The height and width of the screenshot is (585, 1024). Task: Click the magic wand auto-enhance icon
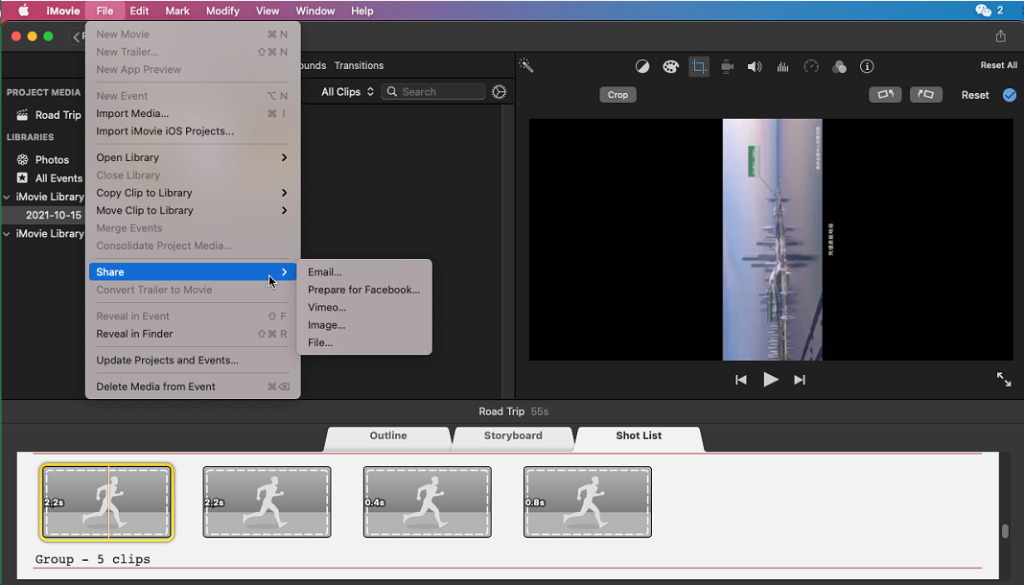point(525,65)
